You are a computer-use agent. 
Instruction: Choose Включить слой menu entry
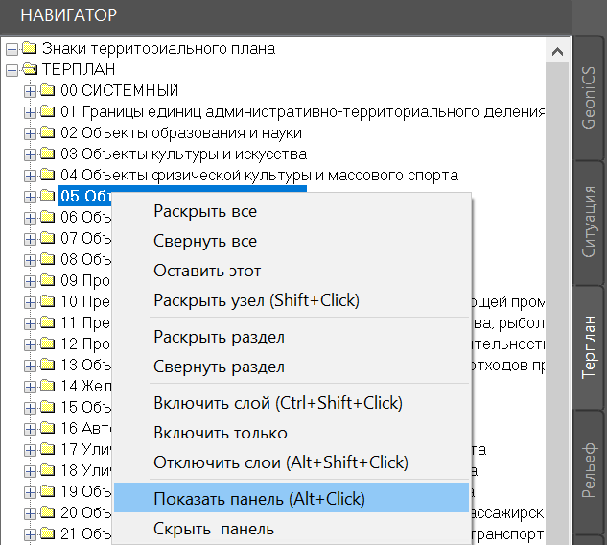click(278, 403)
